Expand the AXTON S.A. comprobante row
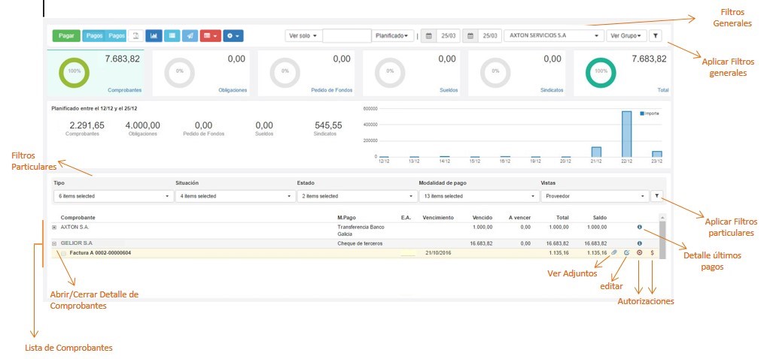 coord(54,227)
